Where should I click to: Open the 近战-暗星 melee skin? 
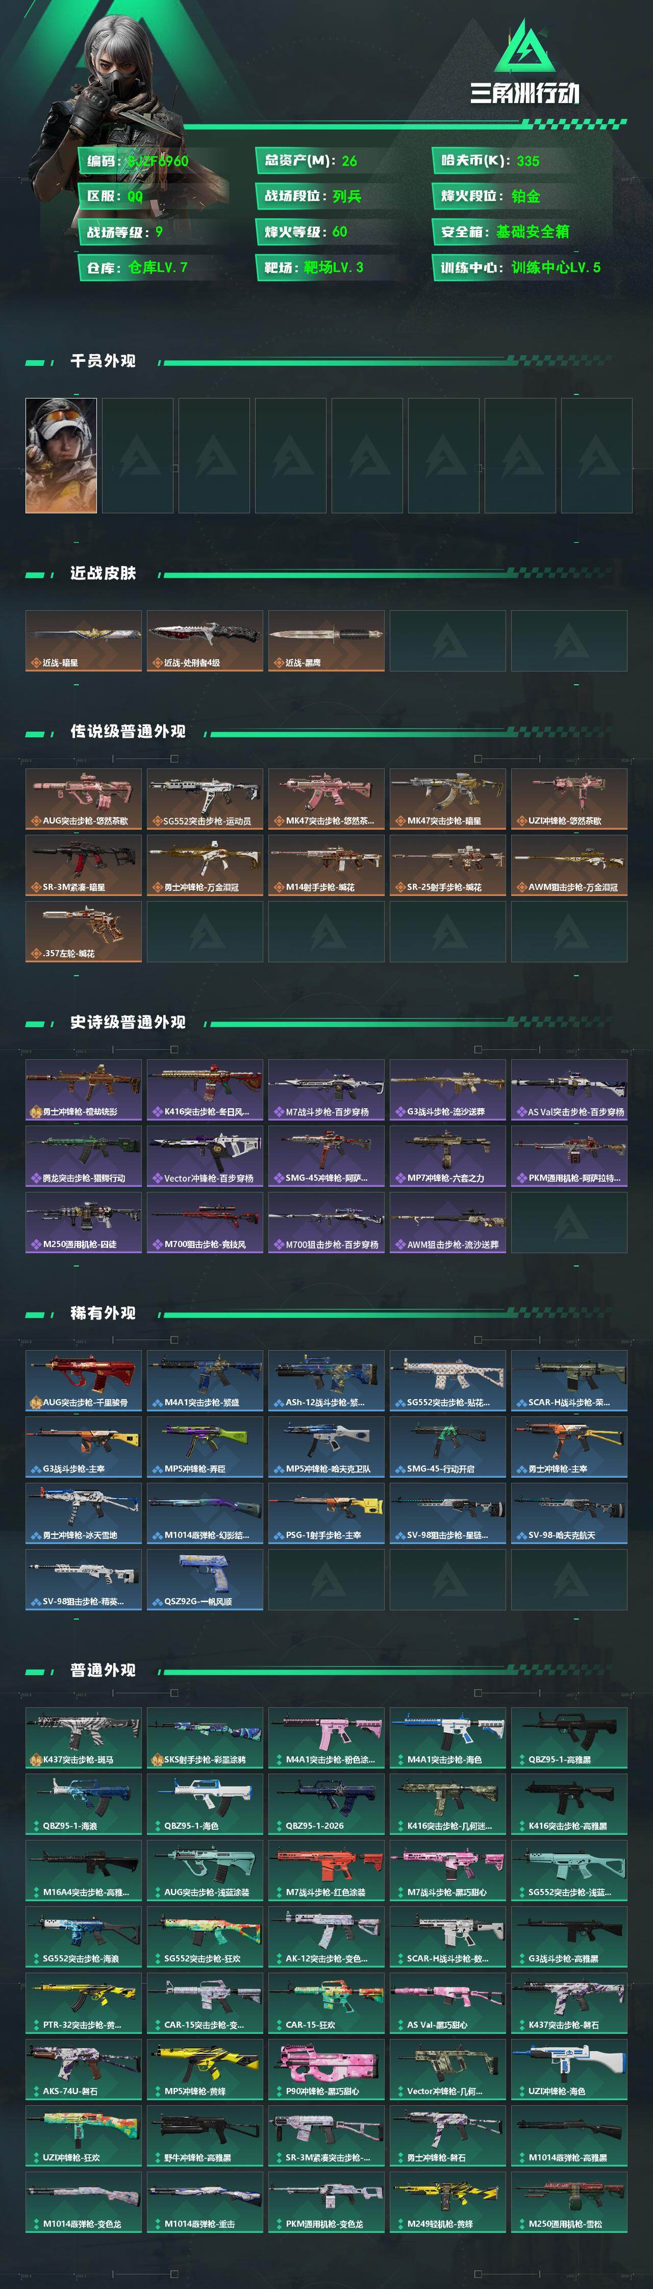pyautogui.click(x=84, y=641)
